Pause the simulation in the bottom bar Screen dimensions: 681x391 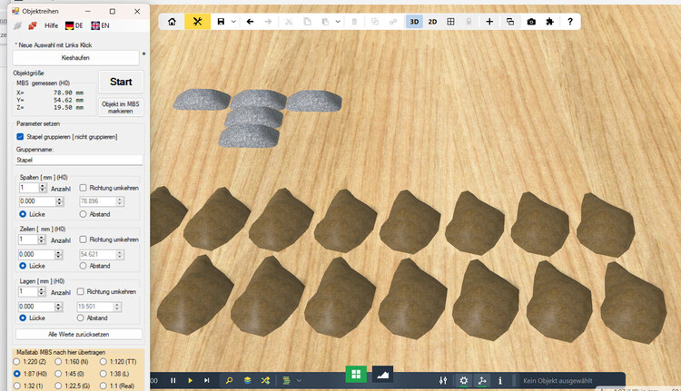pyautogui.click(x=173, y=381)
